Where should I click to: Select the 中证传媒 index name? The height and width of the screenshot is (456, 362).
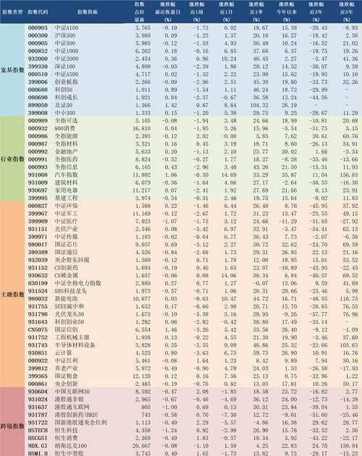67,237
